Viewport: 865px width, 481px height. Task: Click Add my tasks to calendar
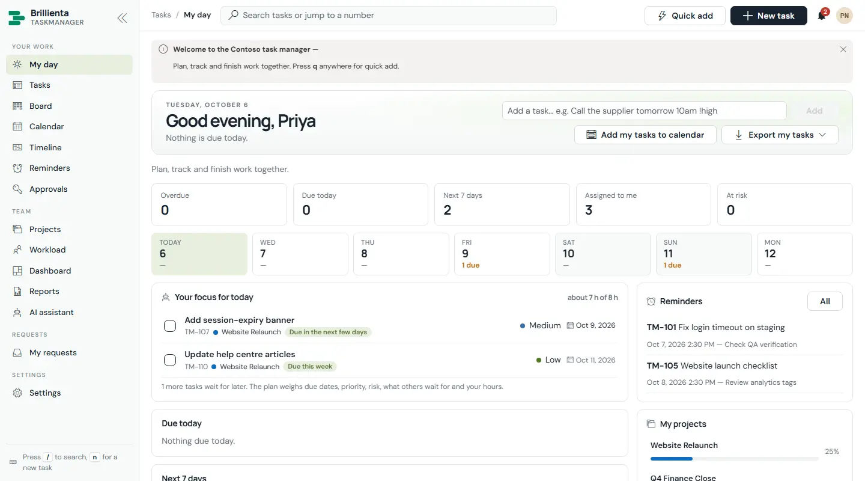[x=645, y=135]
